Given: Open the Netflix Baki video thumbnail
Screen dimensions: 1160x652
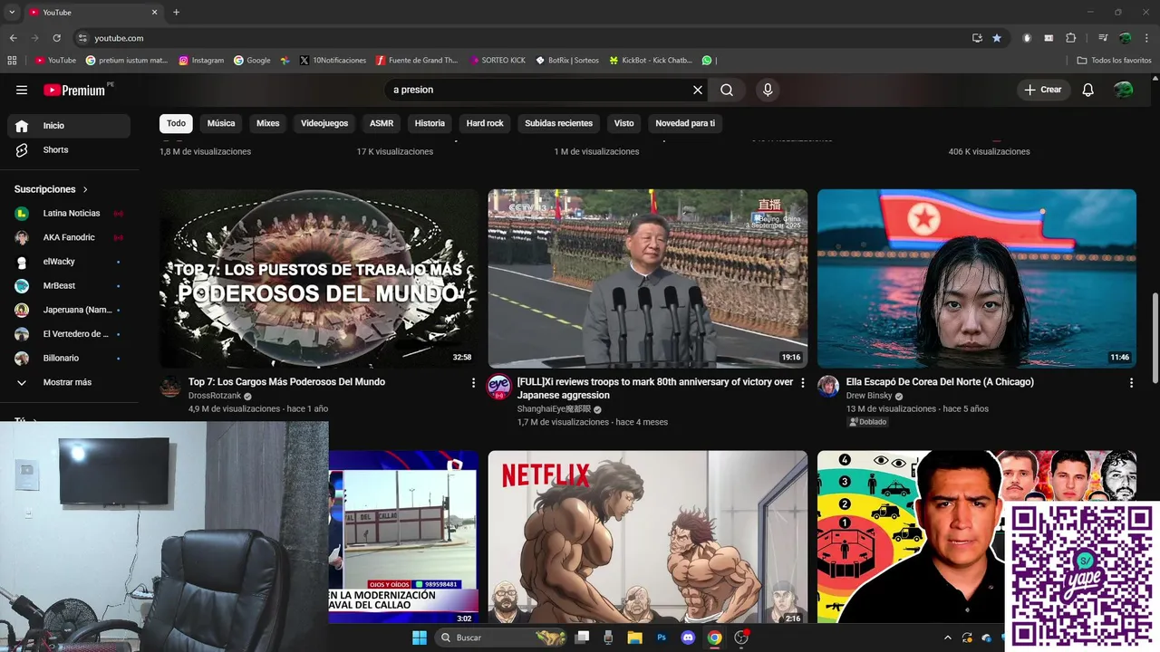Looking at the screenshot, I should [648, 536].
